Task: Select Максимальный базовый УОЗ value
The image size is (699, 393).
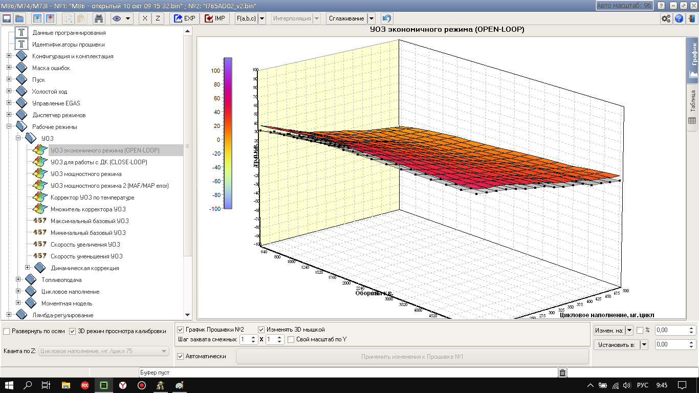Action: click(90, 221)
